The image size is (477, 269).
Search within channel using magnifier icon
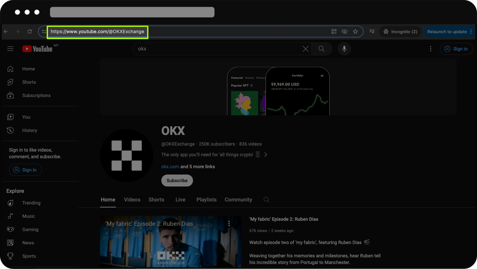266,200
